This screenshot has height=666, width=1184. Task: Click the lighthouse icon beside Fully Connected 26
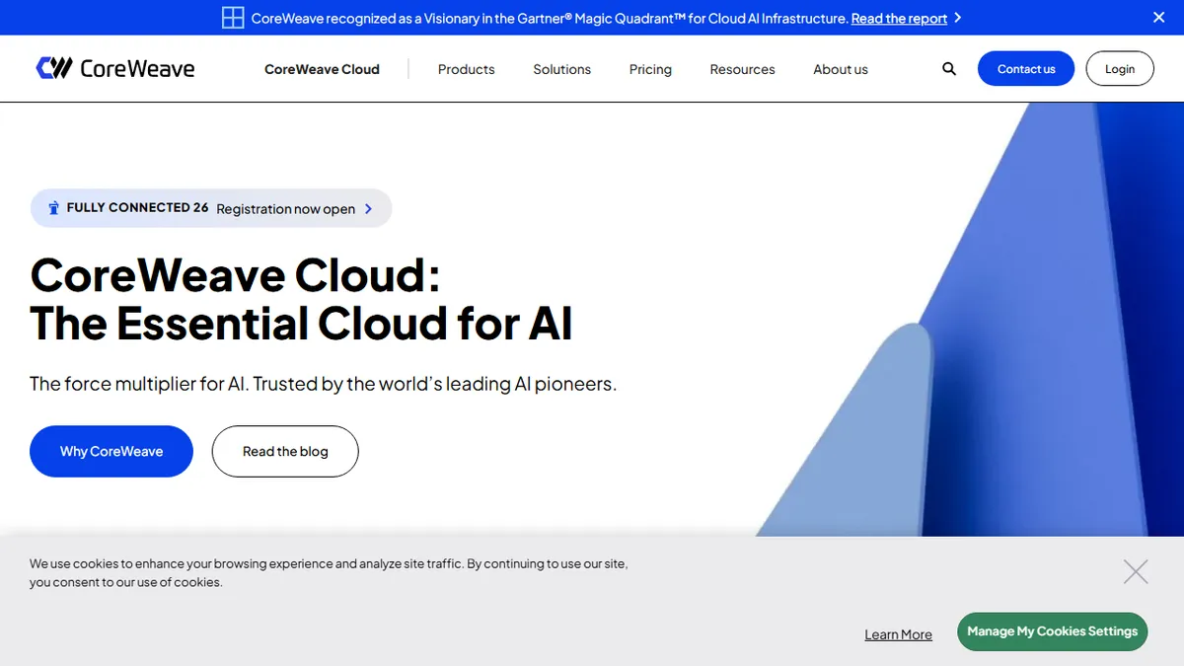coord(54,208)
